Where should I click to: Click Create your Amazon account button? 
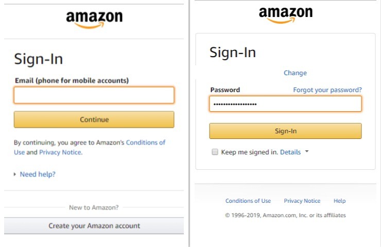coord(94,226)
